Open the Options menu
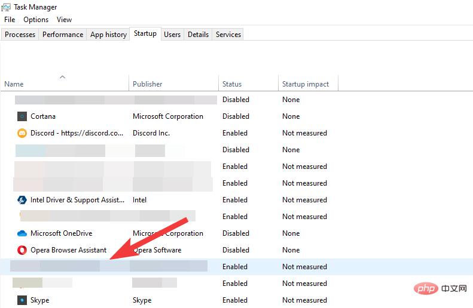Screen dimensions: 473x308 [36, 20]
